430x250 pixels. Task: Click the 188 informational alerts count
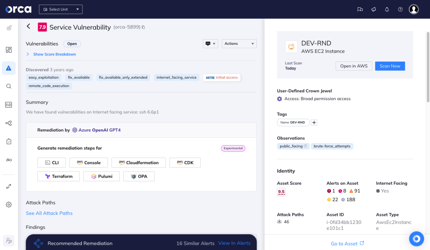348,200
